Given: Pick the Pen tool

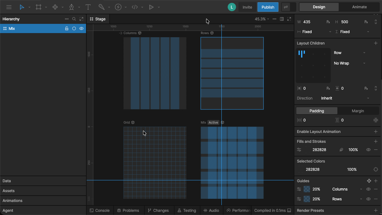Looking at the screenshot, I should pyautogui.click(x=71, y=7).
